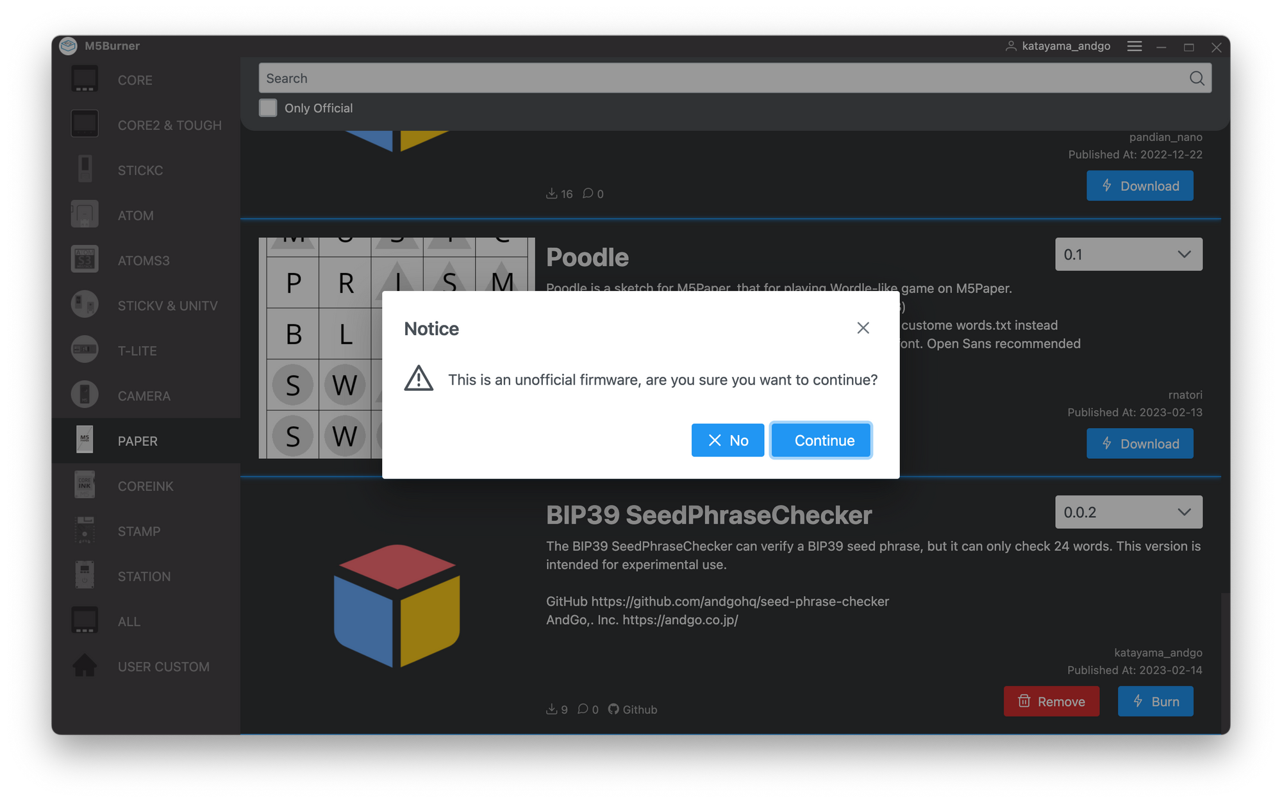1282x803 pixels.
Task: Select the CAMERA device icon
Action: 85,395
